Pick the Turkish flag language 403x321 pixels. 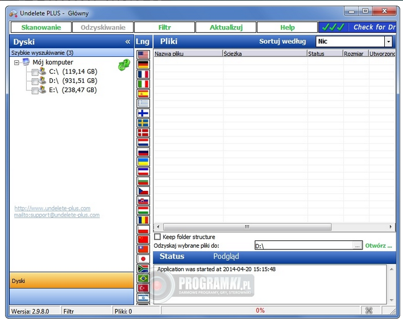click(x=143, y=288)
